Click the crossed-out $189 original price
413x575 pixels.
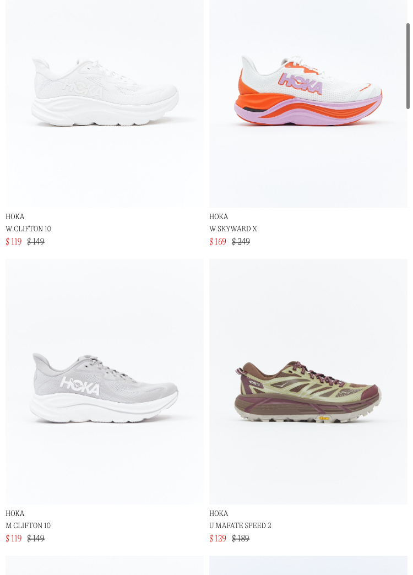point(241,538)
